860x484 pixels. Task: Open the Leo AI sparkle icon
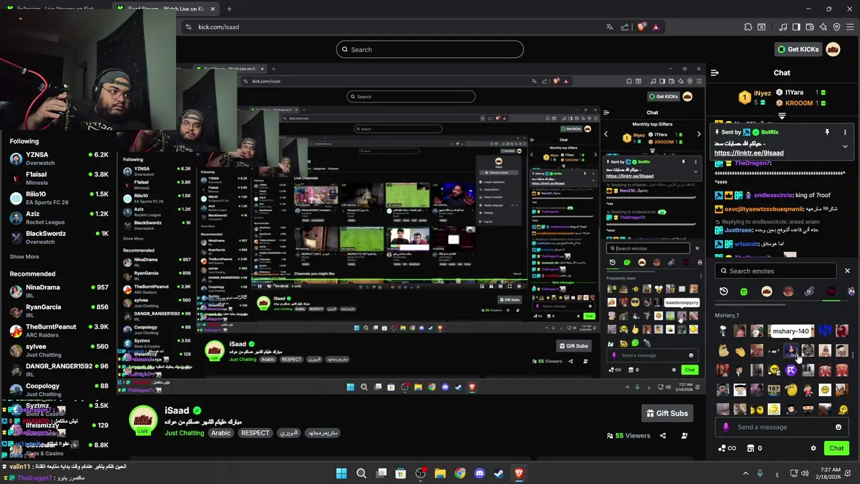point(823,27)
